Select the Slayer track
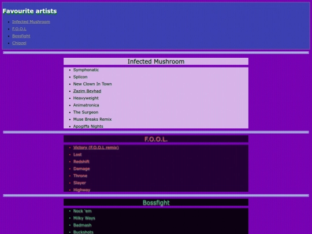 point(79,183)
